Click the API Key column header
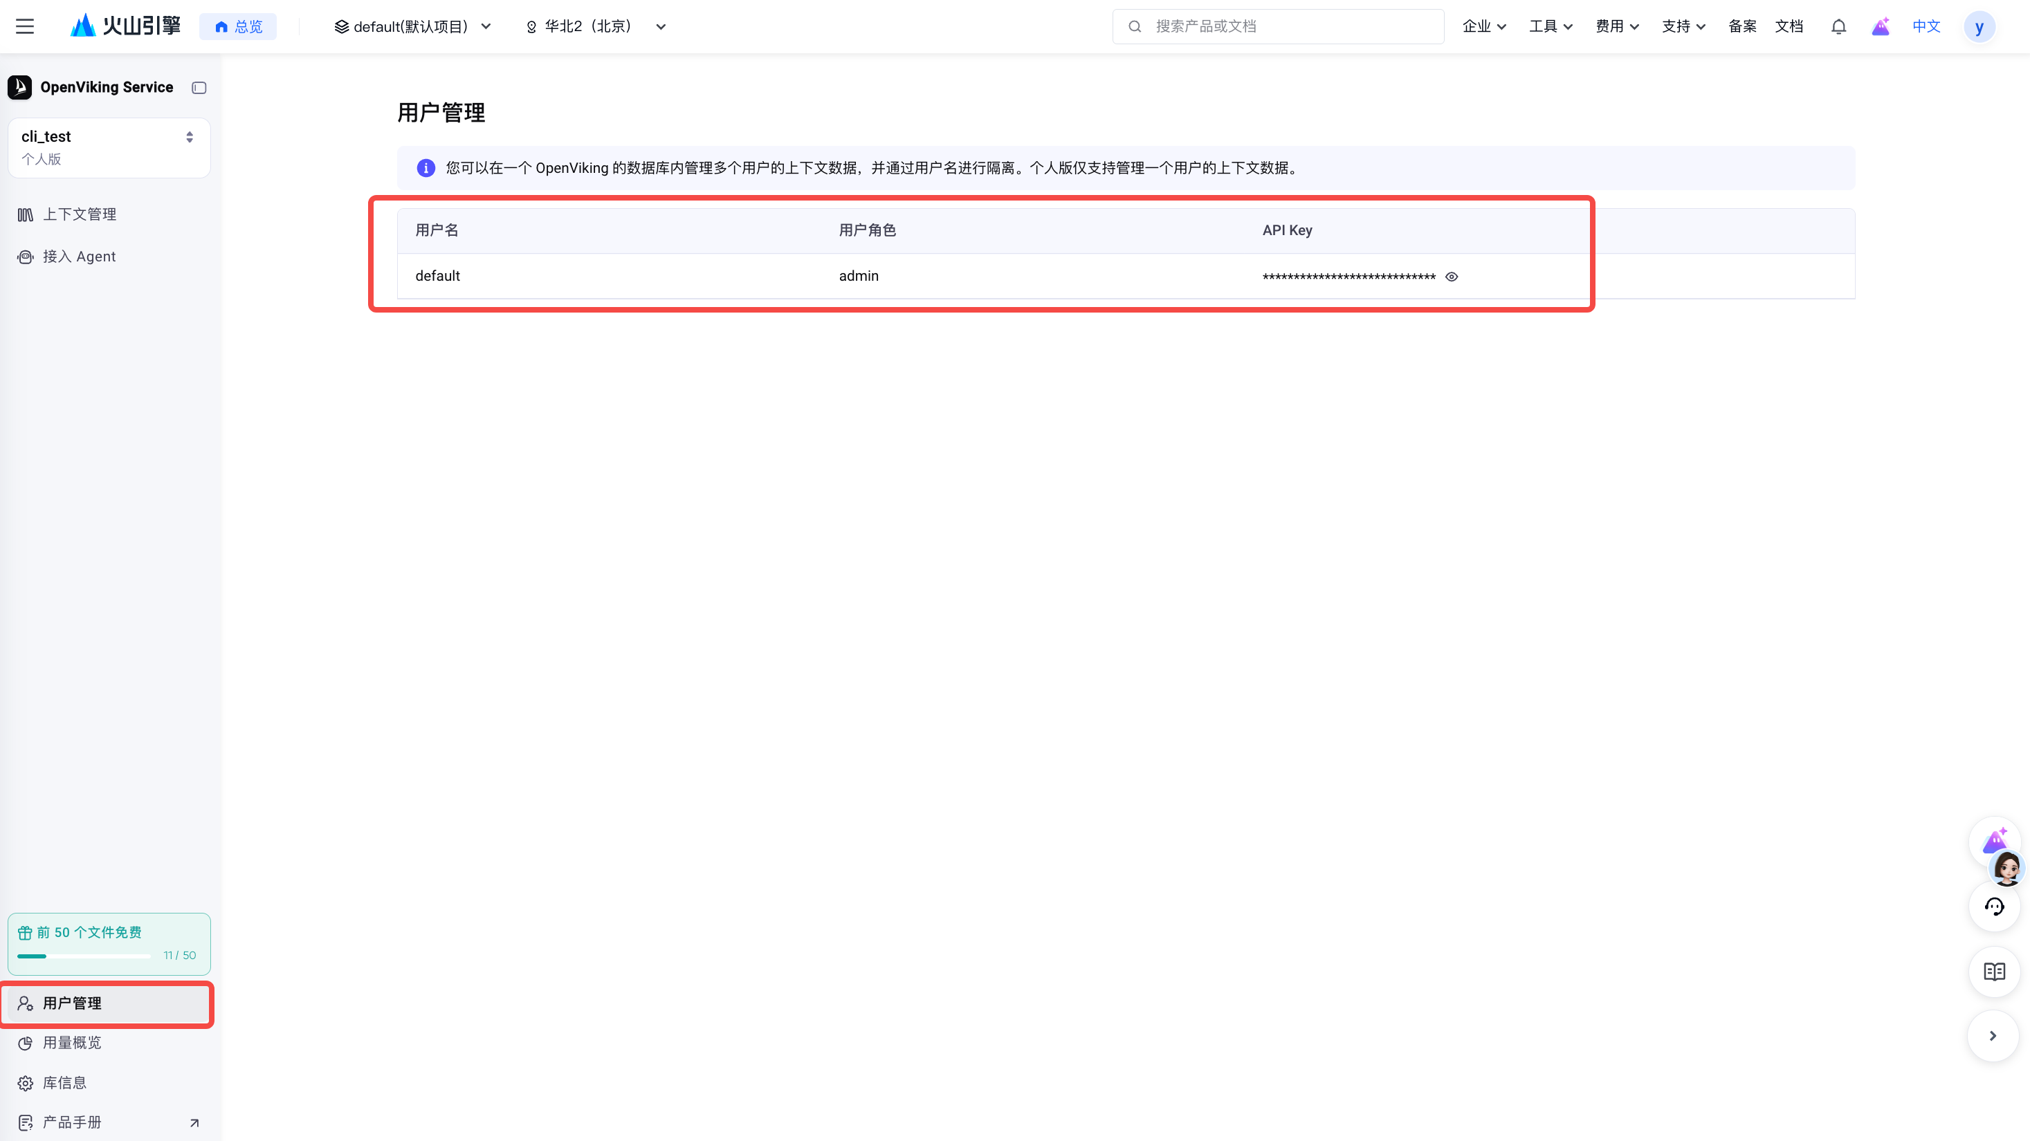The image size is (2030, 1141). coord(1287,230)
